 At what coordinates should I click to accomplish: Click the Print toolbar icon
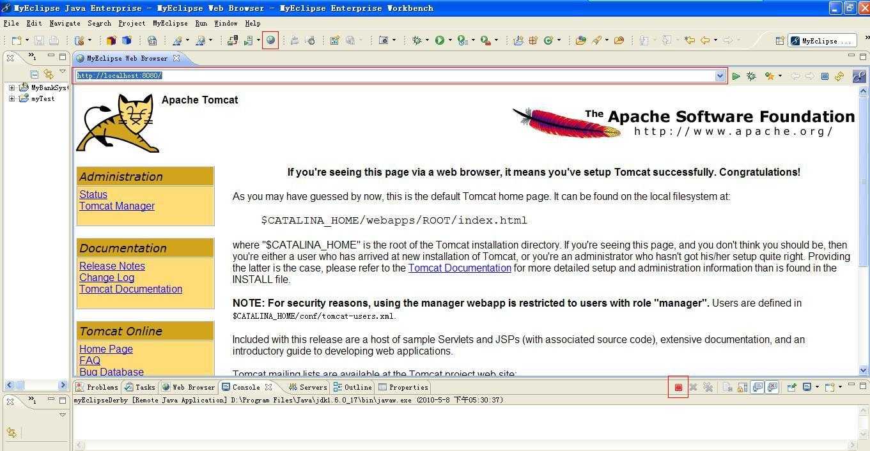(54, 40)
